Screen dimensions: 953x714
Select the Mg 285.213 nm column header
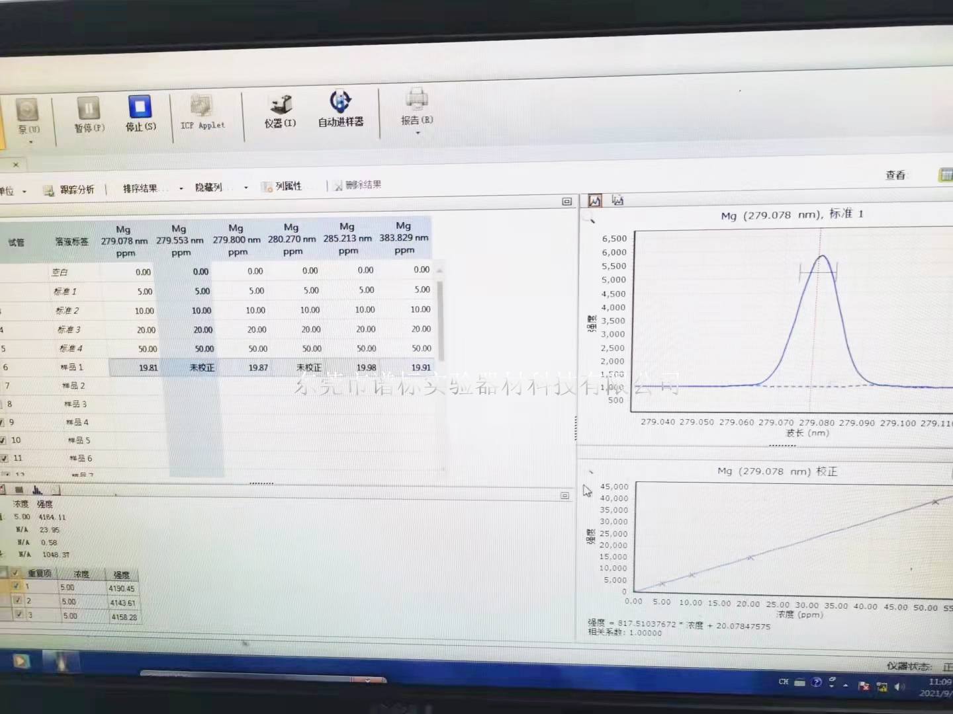[x=347, y=239]
